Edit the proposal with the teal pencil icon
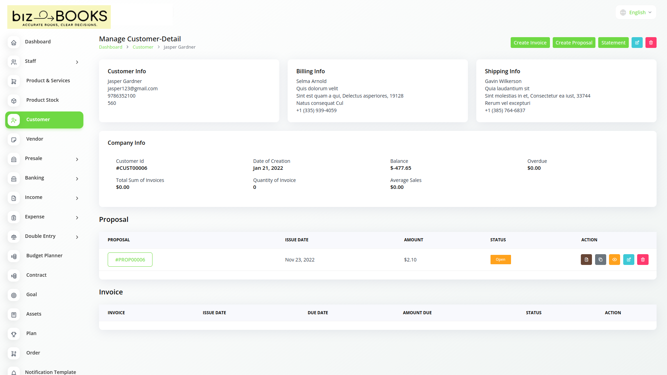This screenshot has width=667, height=375. pos(628,259)
